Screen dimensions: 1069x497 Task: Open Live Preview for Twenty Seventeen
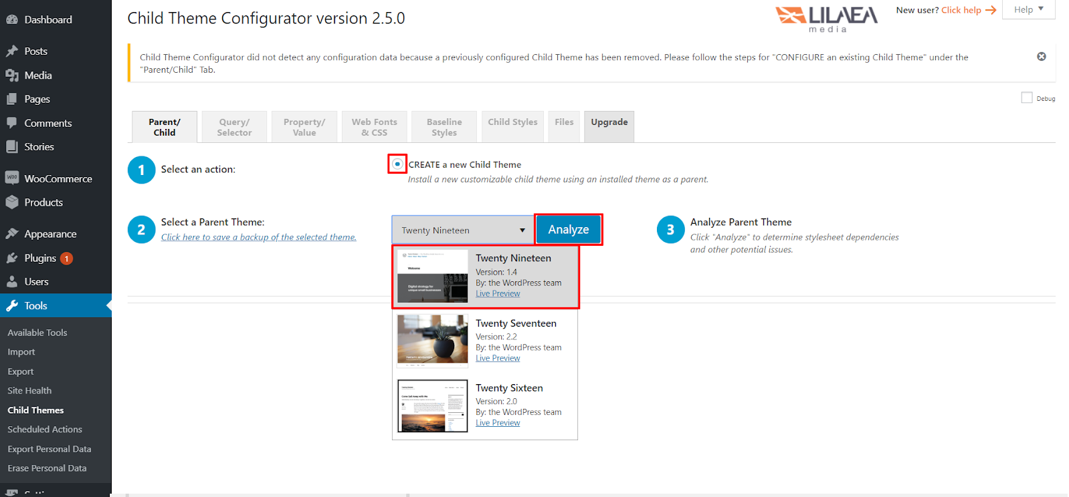click(498, 359)
